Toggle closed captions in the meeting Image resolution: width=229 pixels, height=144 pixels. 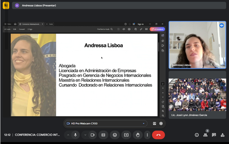coord(103,135)
